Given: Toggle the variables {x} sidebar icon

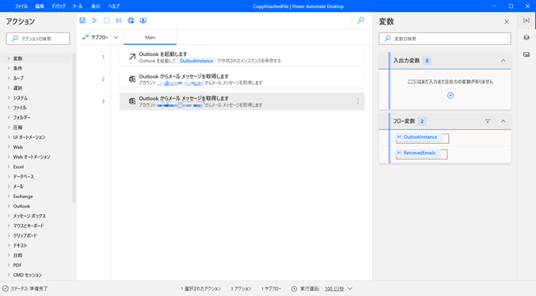Looking at the screenshot, I should (x=526, y=21).
